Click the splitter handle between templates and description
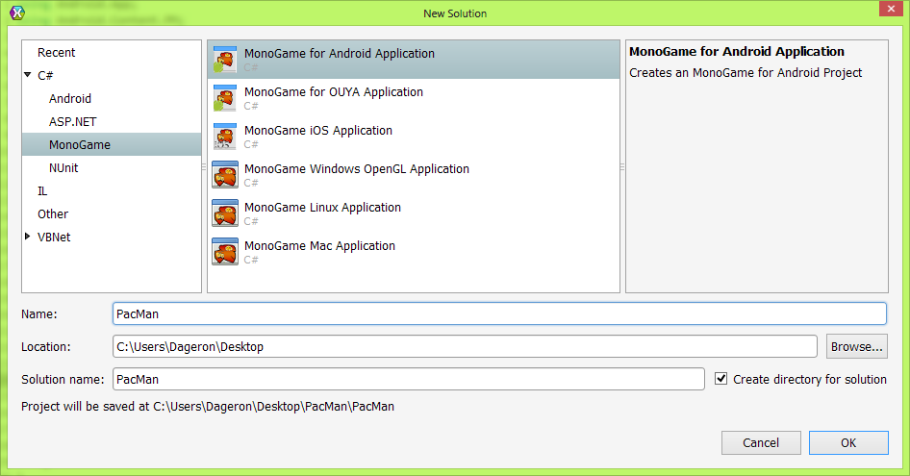This screenshot has width=910, height=476. 622,166
